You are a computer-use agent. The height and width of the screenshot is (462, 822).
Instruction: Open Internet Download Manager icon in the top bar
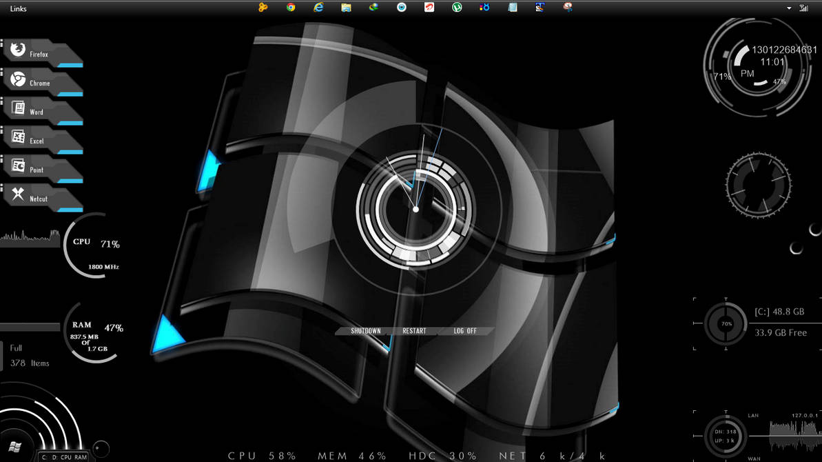(373, 8)
